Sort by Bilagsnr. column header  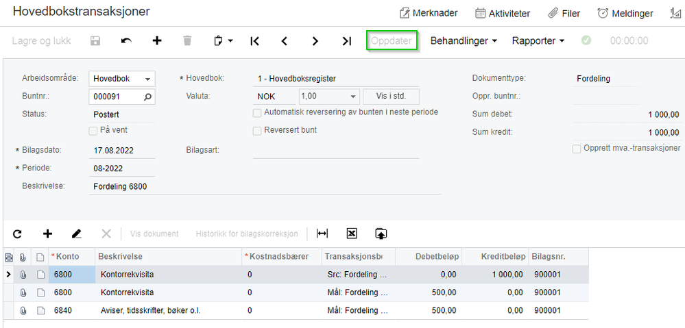pyautogui.click(x=558, y=257)
